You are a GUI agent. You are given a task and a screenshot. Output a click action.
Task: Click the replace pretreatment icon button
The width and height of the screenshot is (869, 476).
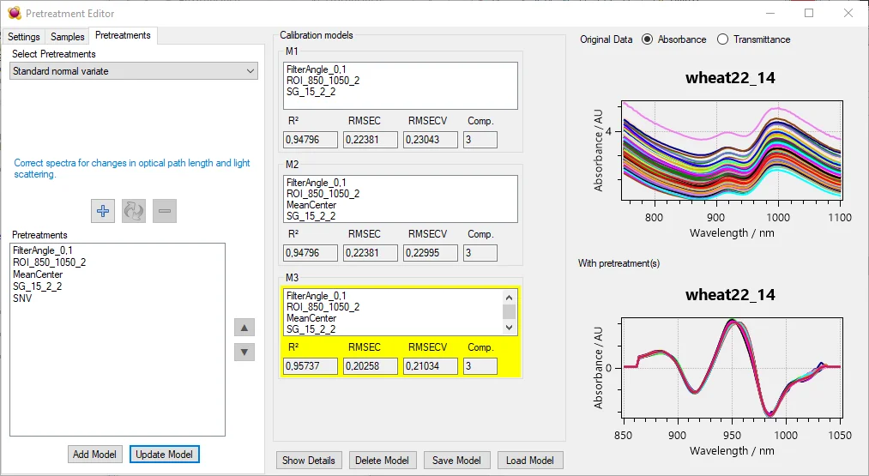134,211
